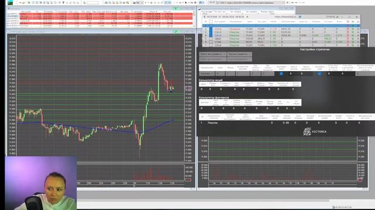Toggle the second blue checkbox in strategy settings row
375x210 pixels.
[319, 73]
